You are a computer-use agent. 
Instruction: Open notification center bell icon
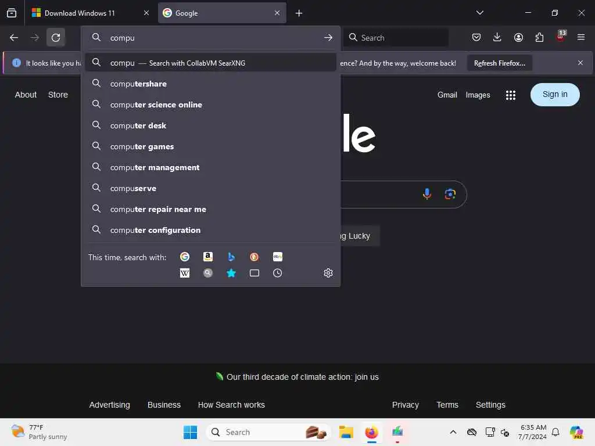pyautogui.click(x=555, y=432)
